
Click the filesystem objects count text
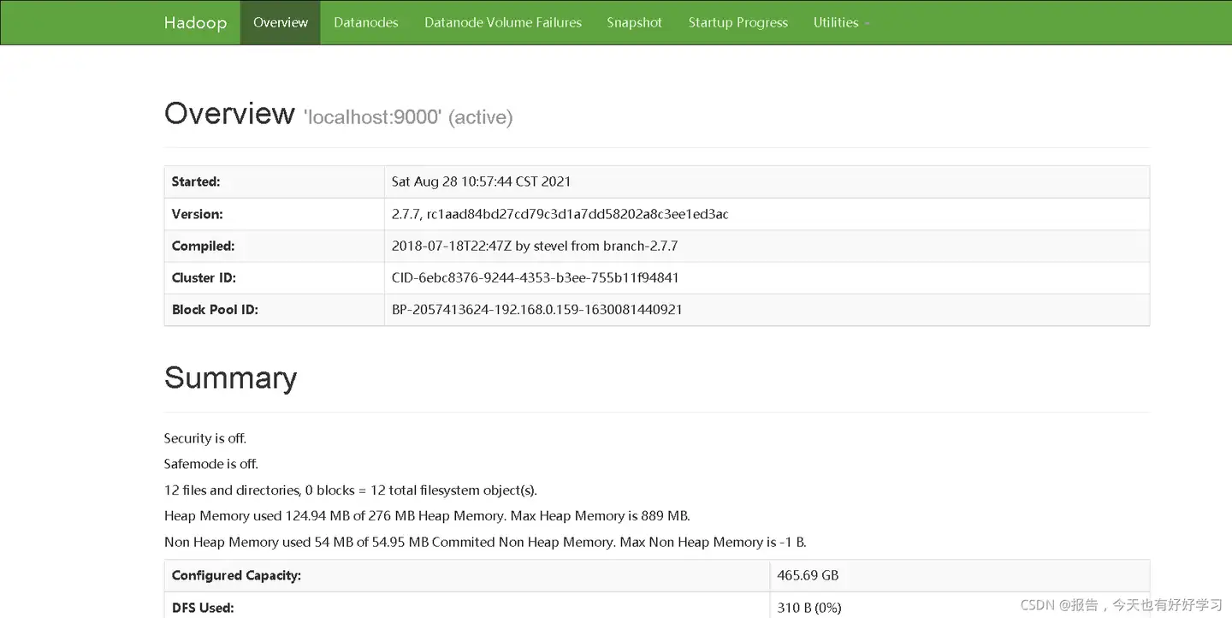pos(350,490)
